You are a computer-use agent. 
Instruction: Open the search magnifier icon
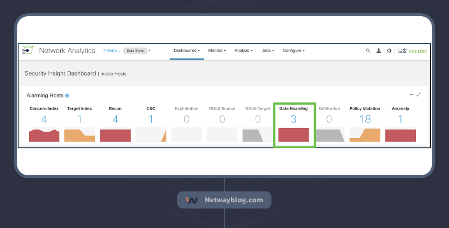(368, 51)
